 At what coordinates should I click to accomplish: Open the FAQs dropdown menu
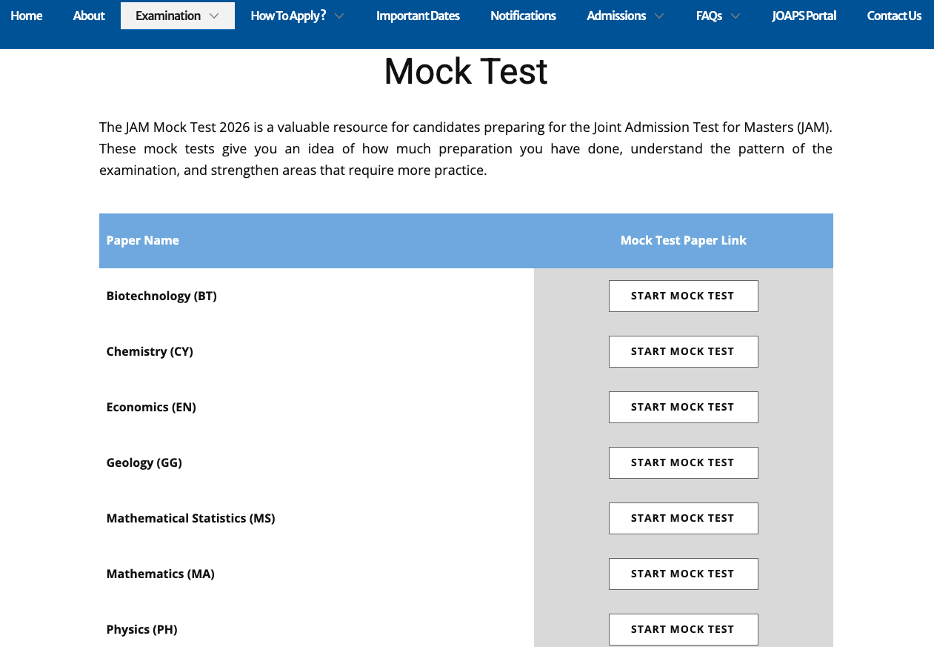tap(735, 16)
